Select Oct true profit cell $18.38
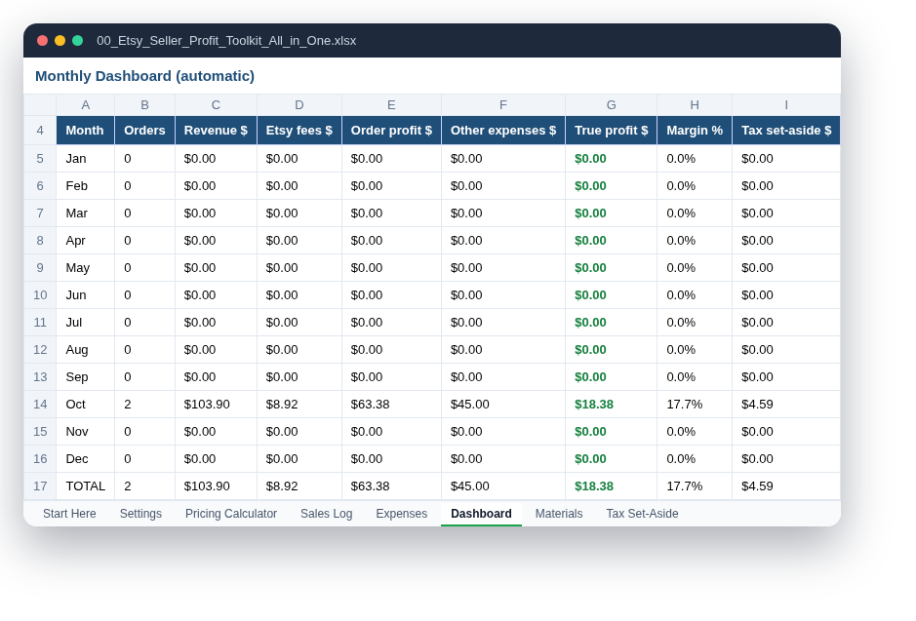The width and height of the screenshot is (916, 621). pos(611,405)
